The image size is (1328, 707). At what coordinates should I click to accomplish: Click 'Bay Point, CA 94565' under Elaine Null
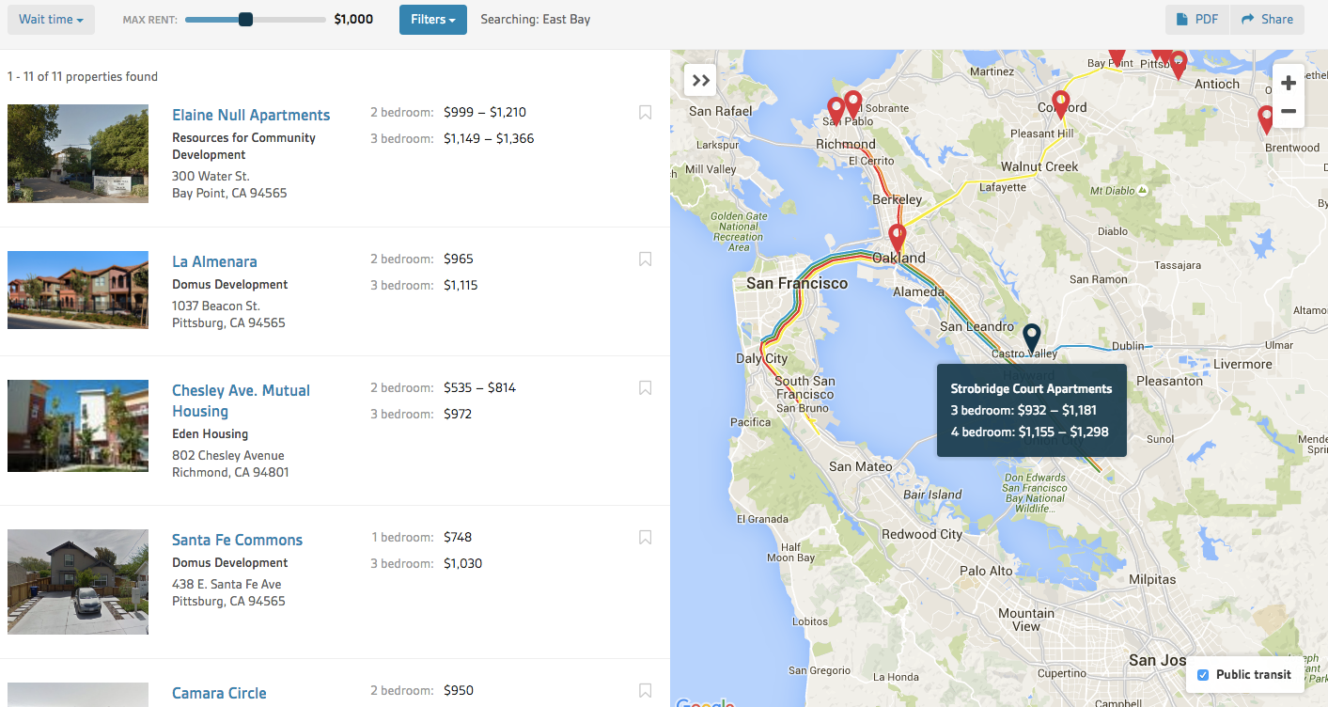(x=229, y=194)
